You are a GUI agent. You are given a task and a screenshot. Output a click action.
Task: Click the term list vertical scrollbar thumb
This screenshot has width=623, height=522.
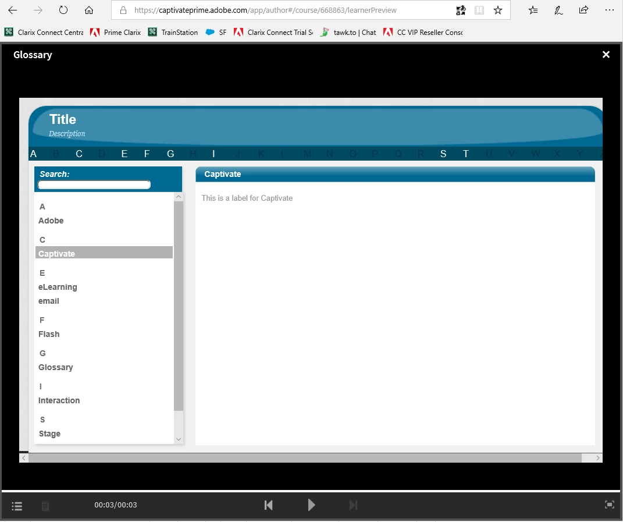[x=179, y=306]
